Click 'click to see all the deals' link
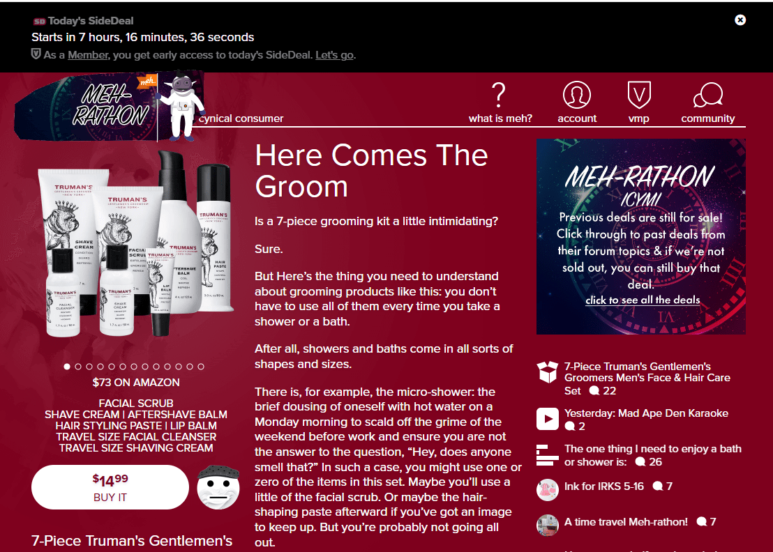 [643, 300]
